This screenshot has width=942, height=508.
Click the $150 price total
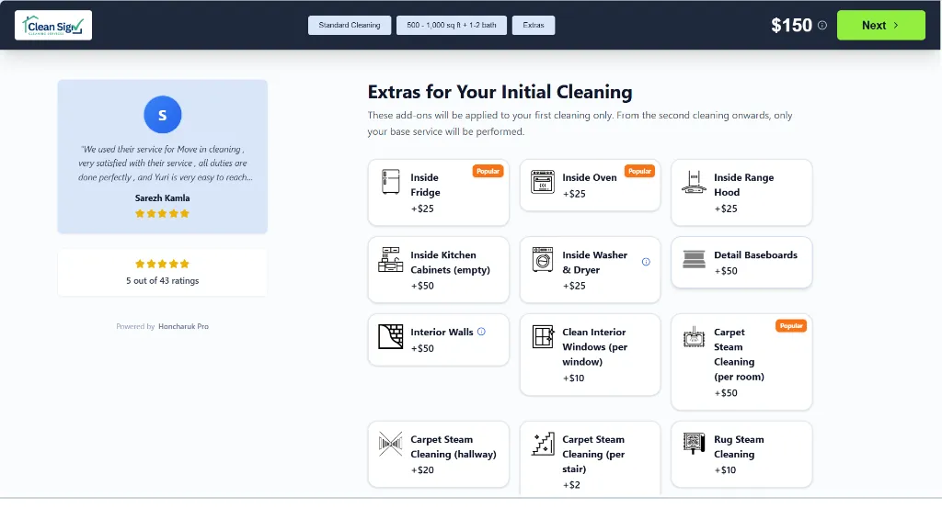(x=791, y=25)
